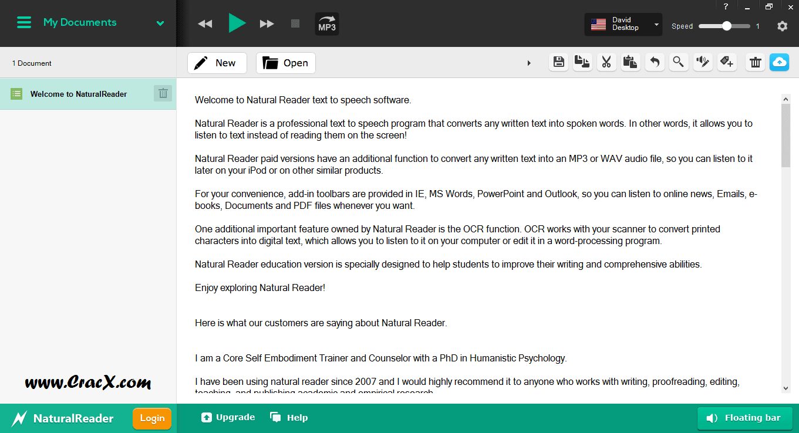Stop the speech playback
The width and height of the screenshot is (799, 433).
pyautogui.click(x=295, y=23)
